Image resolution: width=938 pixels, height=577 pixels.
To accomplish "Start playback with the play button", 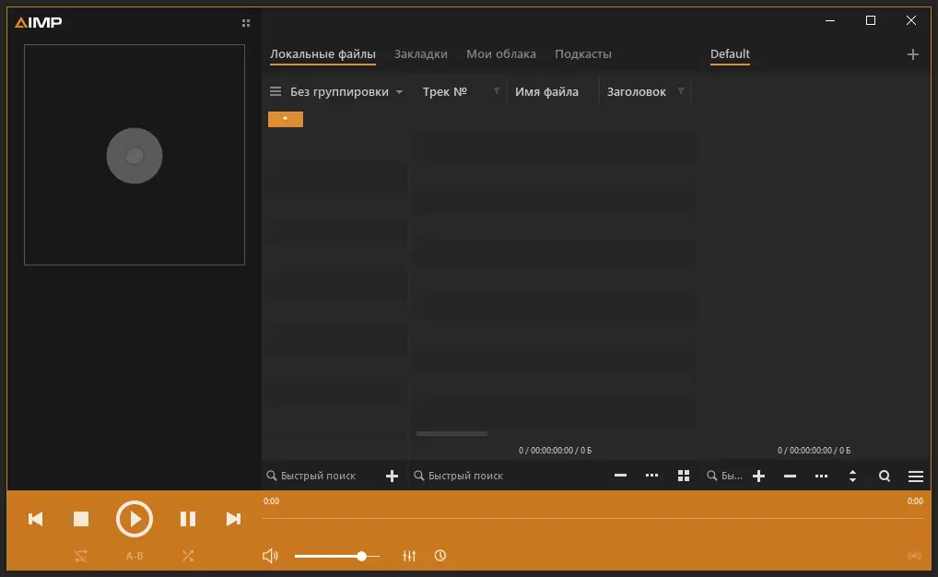I will [x=135, y=518].
